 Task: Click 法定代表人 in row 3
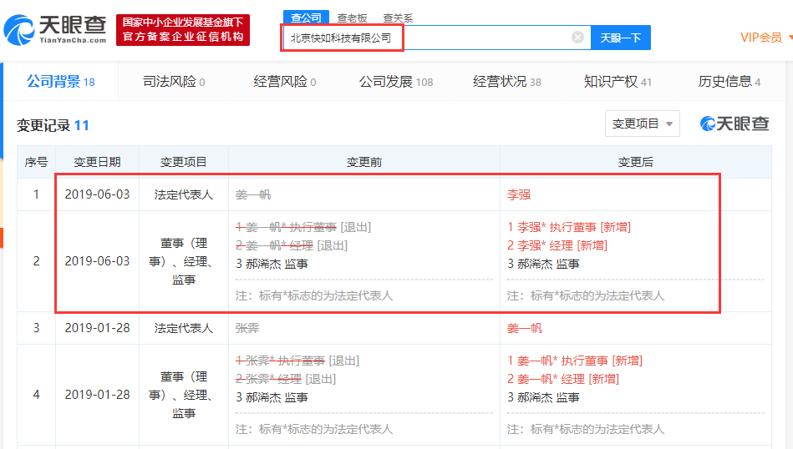[184, 328]
